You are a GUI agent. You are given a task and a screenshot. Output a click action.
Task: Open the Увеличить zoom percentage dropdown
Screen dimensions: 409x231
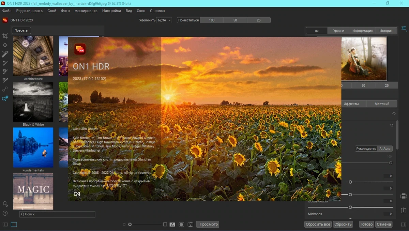point(164,20)
